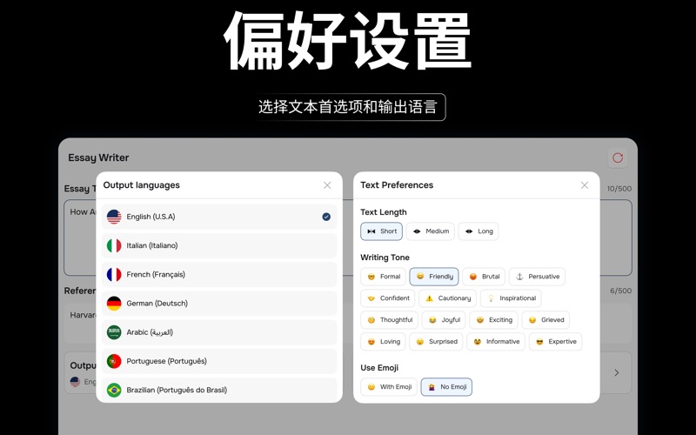Select the Exciting writing tone

pos(493,320)
